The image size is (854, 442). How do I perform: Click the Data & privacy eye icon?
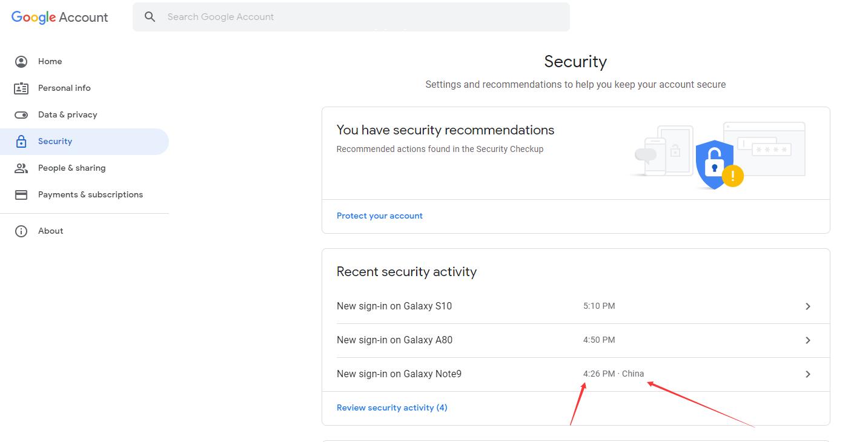[x=21, y=114]
